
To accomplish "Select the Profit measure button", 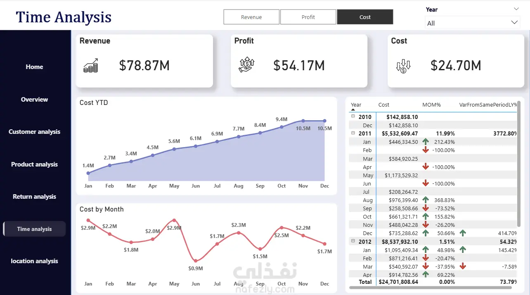I will [308, 17].
